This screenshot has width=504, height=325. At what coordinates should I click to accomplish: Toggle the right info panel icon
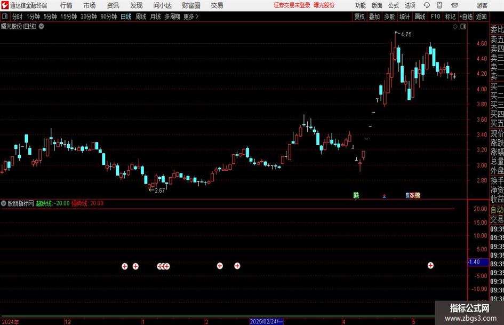[463, 27]
